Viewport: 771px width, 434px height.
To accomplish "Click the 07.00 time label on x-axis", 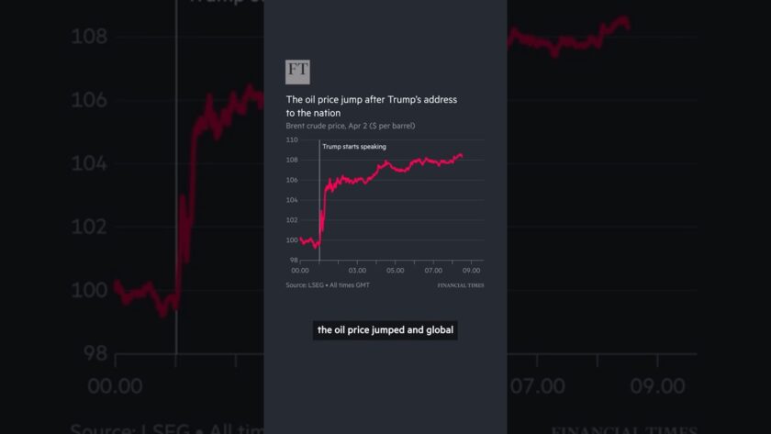I will pyautogui.click(x=433, y=271).
